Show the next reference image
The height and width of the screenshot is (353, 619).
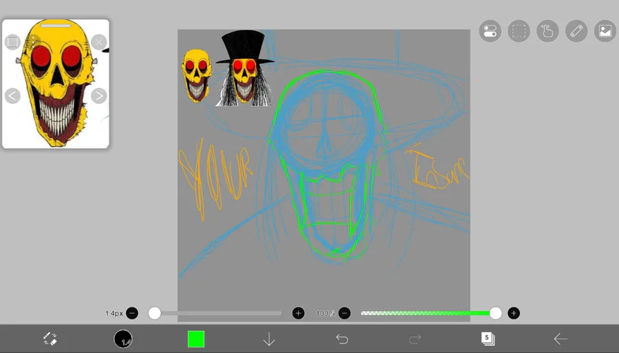click(x=98, y=96)
